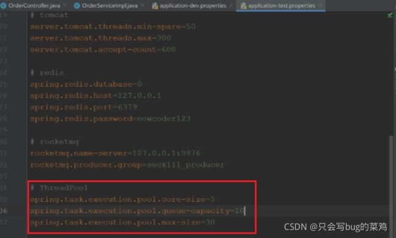Switch to application-dev.properties tab
Screen dimensions: 396x238
click(x=193, y=5)
